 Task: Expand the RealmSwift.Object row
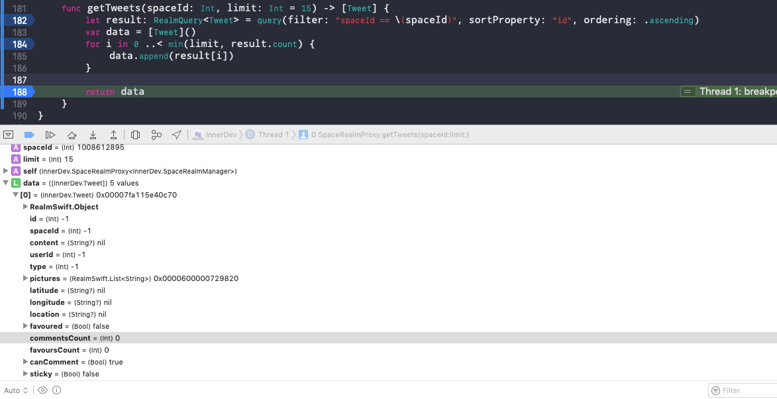tap(25, 207)
